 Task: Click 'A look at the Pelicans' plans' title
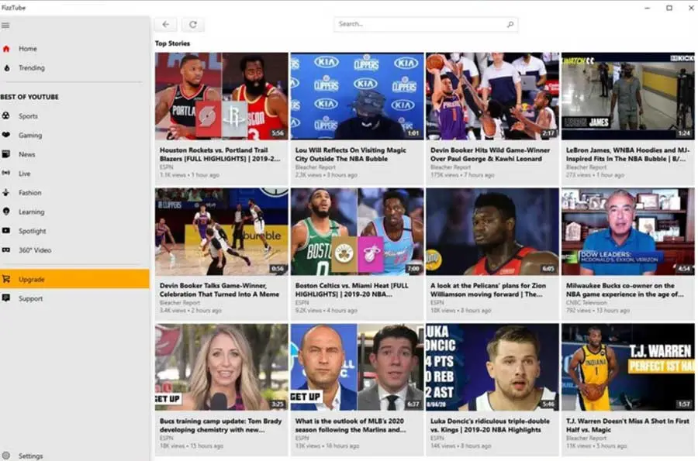pos(489,290)
